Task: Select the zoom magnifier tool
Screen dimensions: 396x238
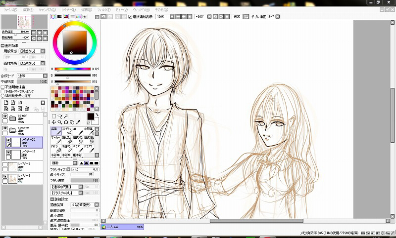Action: pyautogui.click(x=60, y=122)
